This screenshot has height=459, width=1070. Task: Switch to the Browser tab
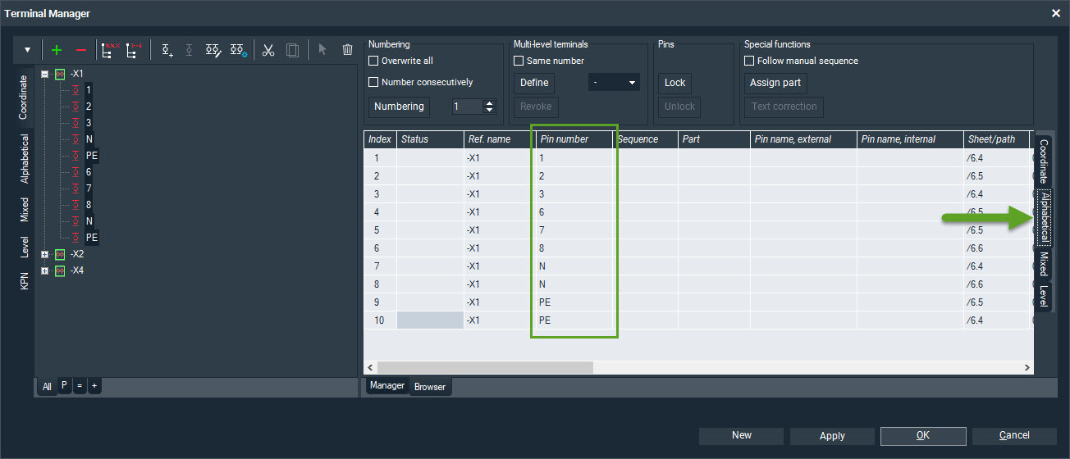click(x=430, y=387)
